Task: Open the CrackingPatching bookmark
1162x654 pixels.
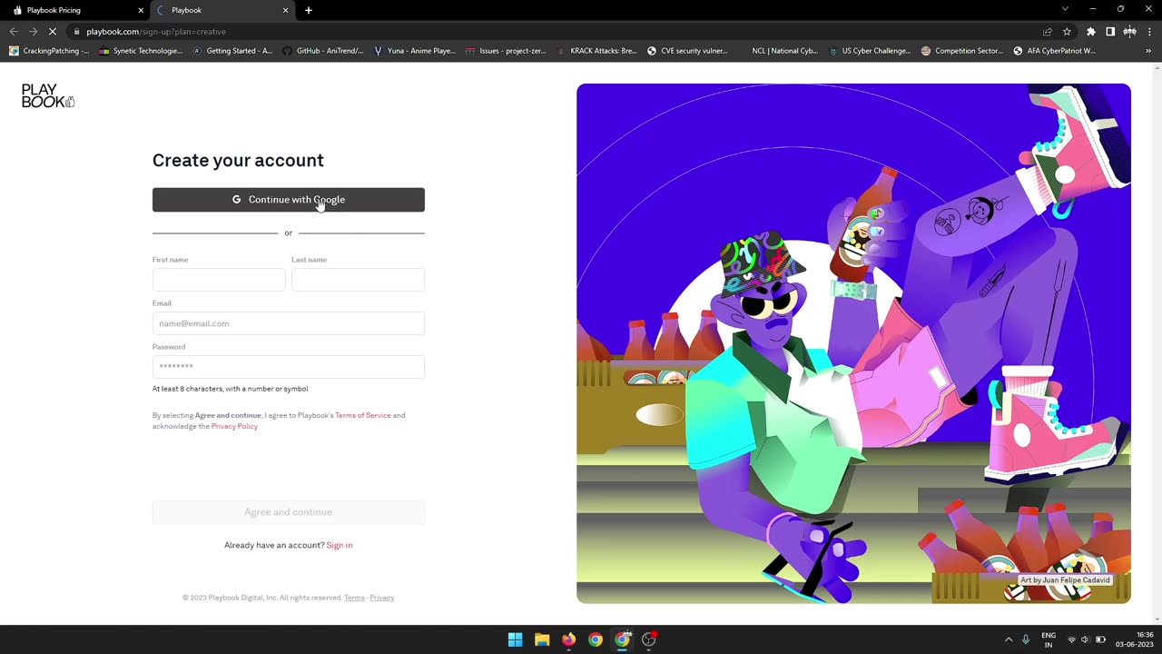Action: click(49, 51)
